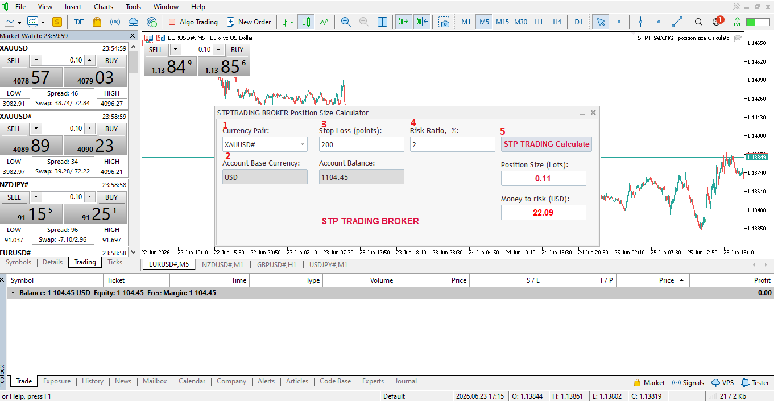Switch to GBPUSD#,H1 chart tab

[x=276, y=264]
